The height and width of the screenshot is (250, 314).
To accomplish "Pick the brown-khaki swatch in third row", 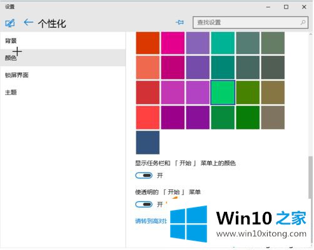I will coord(273,92).
